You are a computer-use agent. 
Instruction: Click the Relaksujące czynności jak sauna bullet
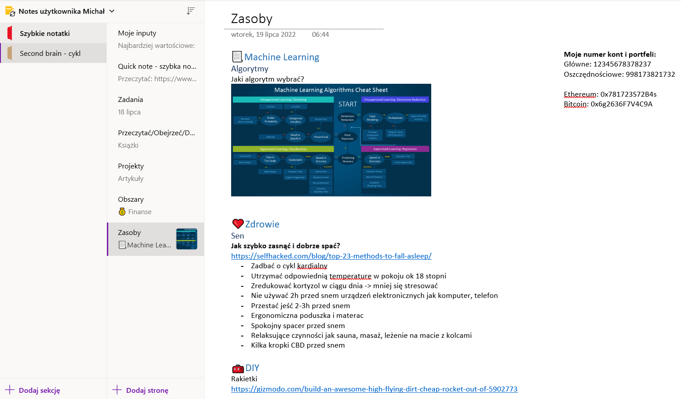click(361, 336)
